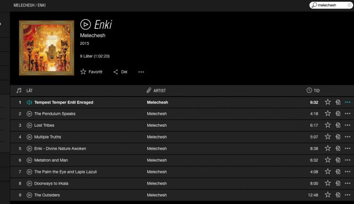Add The Palm the Eye and Lapis Lazuli to playlist

point(338,172)
